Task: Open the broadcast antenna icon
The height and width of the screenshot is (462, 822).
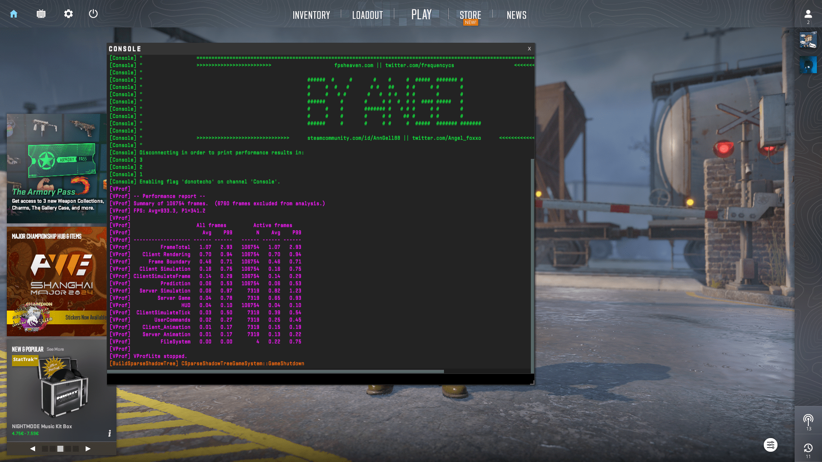Action: 808,420
